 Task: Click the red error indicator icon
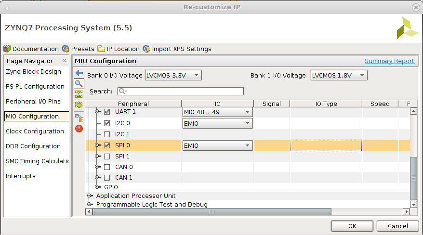[x=79, y=129]
